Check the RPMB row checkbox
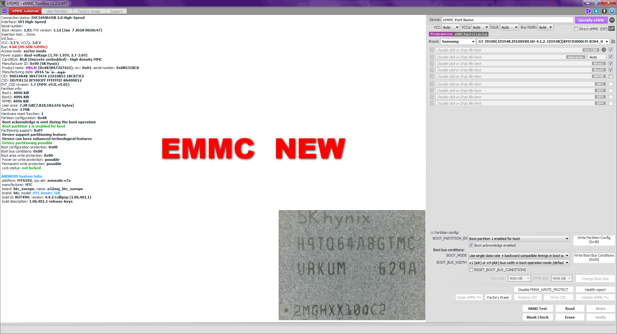This screenshot has width=617, height=334. pyautogui.click(x=611, y=76)
